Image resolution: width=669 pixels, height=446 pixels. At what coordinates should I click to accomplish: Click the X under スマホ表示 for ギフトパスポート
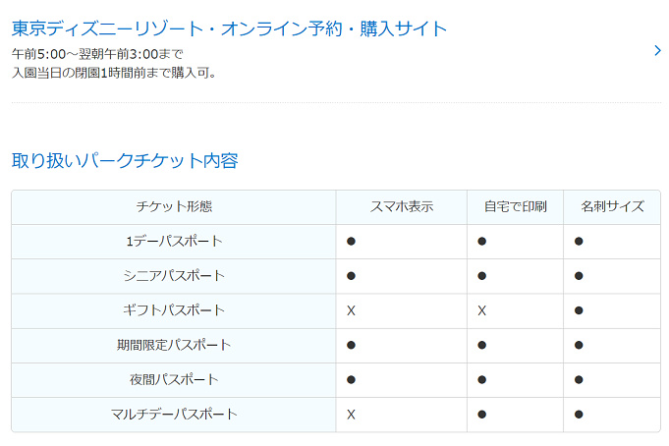(x=351, y=310)
